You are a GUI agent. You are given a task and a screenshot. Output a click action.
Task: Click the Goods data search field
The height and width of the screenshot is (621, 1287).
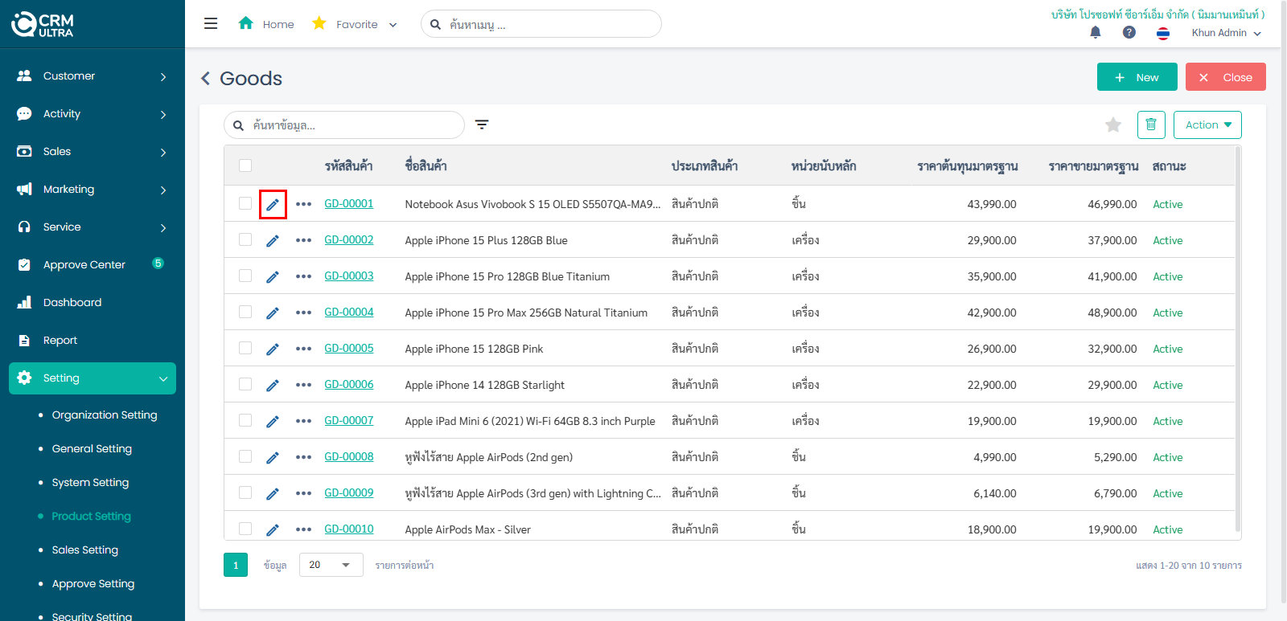[x=344, y=125]
